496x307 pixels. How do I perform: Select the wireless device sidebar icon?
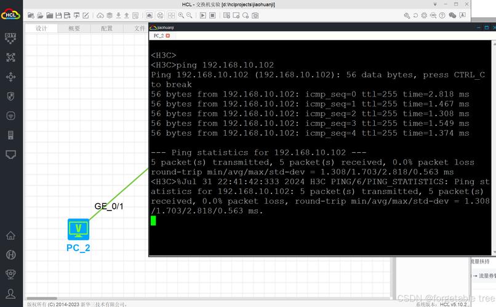(x=10, y=116)
